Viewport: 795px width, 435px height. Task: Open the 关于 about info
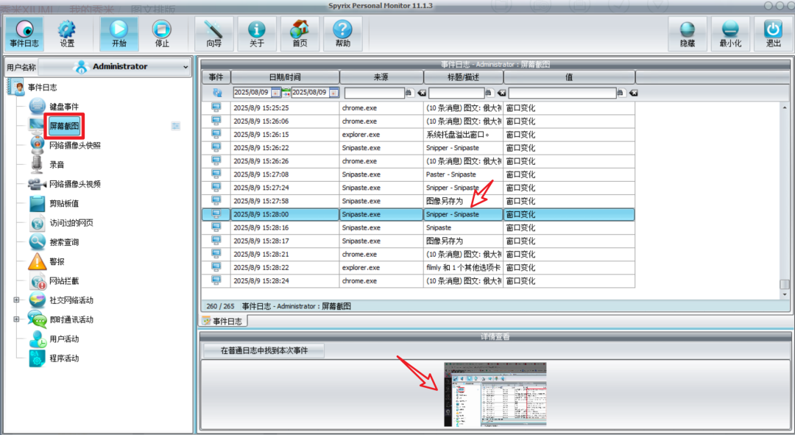(257, 34)
